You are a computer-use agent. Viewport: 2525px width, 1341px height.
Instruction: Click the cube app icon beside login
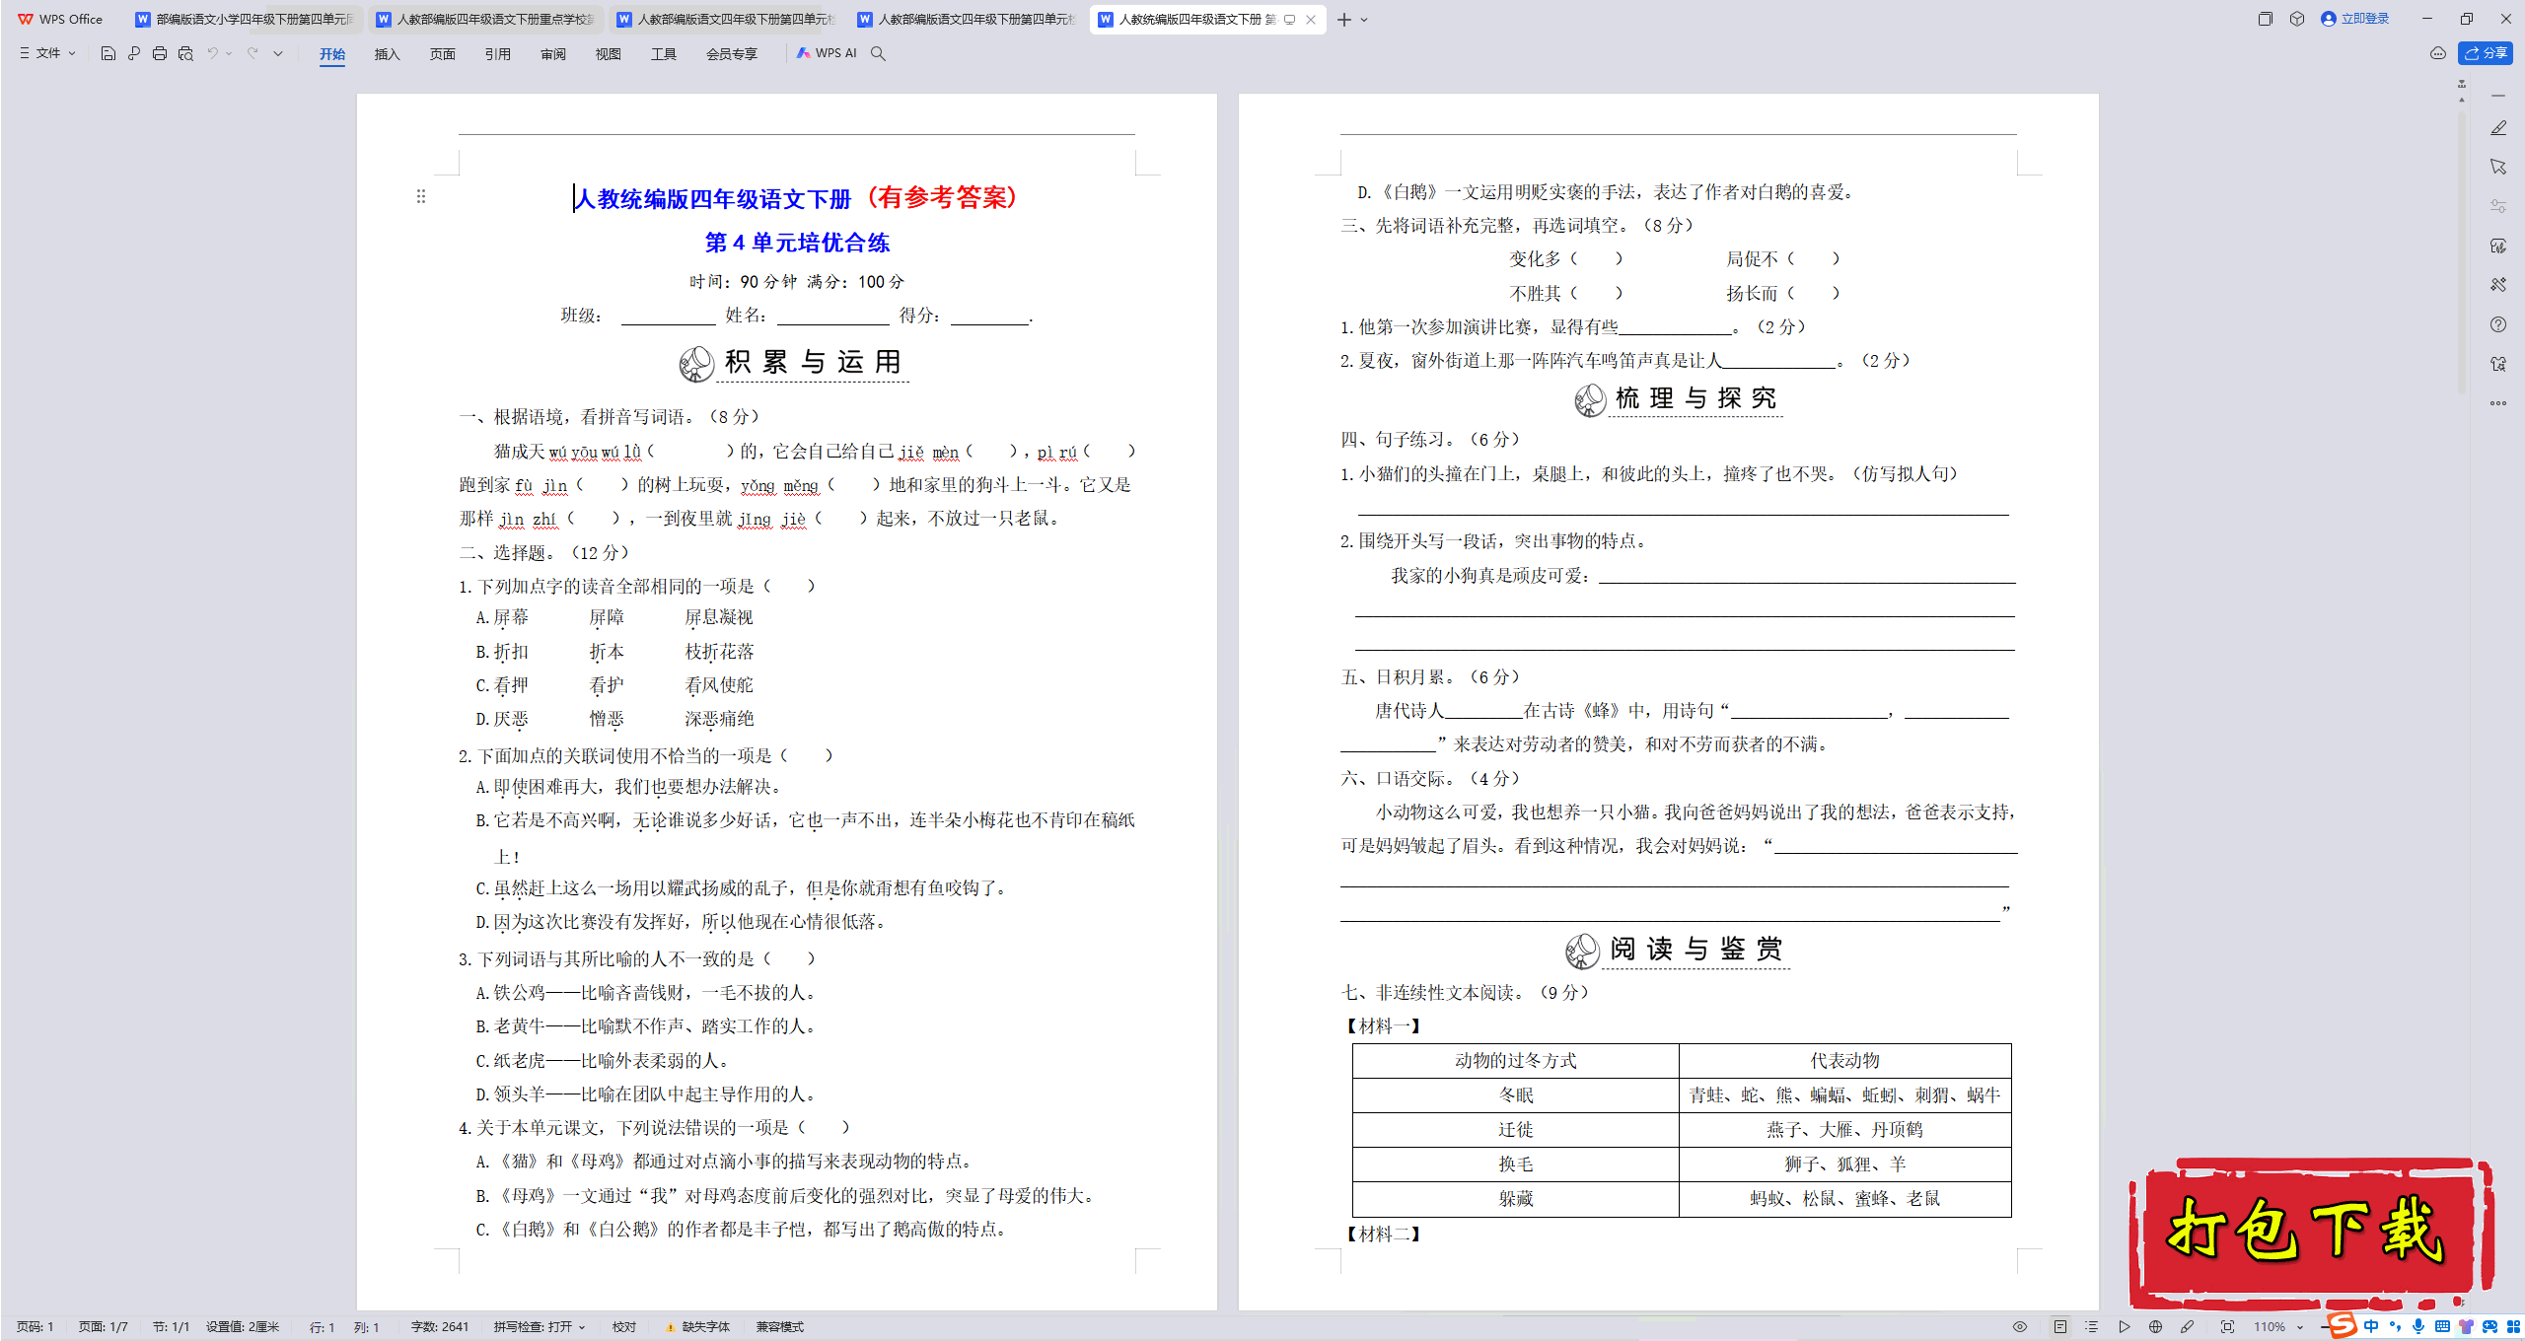tap(2297, 19)
